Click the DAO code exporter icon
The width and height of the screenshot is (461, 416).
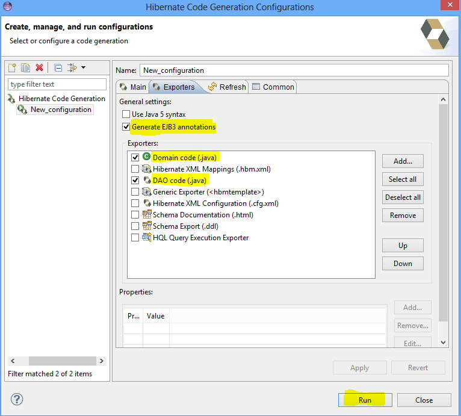147,180
